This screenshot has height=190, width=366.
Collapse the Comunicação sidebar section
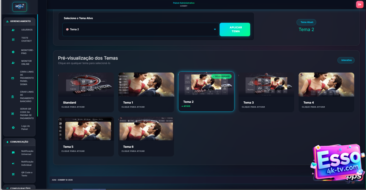pos(19,142)
